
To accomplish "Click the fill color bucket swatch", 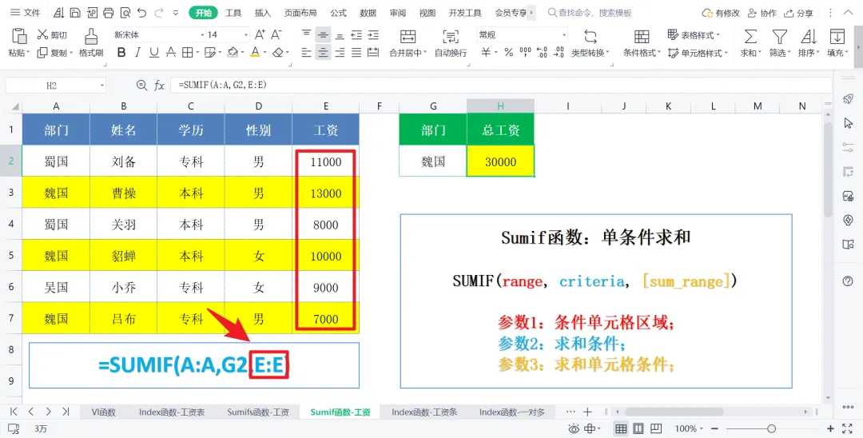I will pyautogui.click(x=233, y=52).
